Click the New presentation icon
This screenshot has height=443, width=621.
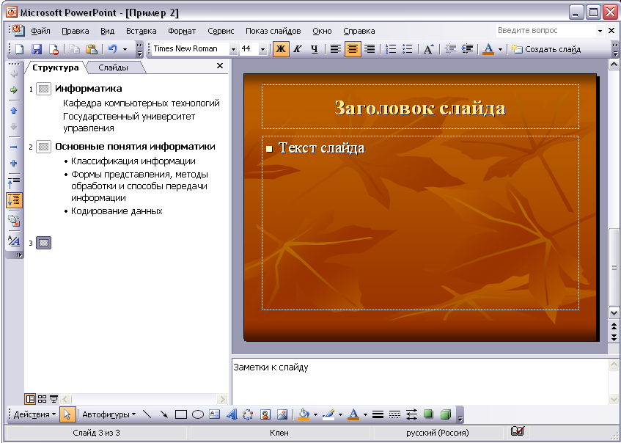[19, 49]
